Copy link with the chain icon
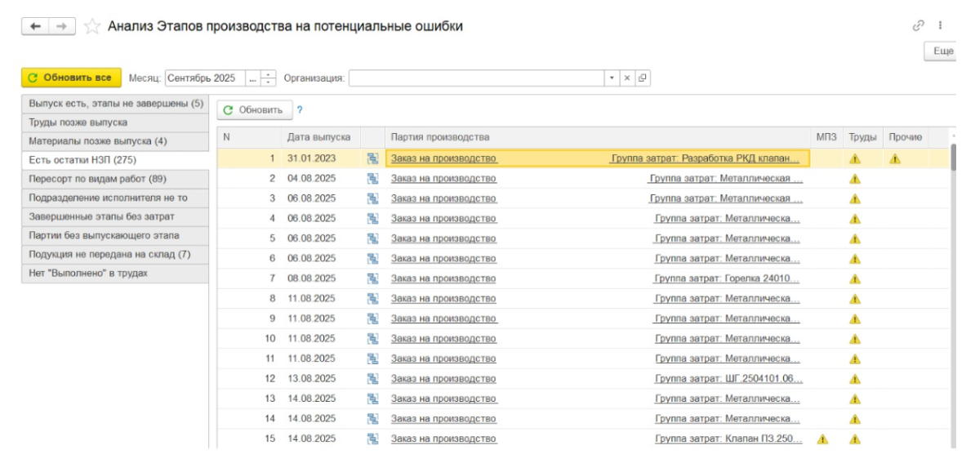This screenshot has width=975, height=472. [x=918, y=25]
